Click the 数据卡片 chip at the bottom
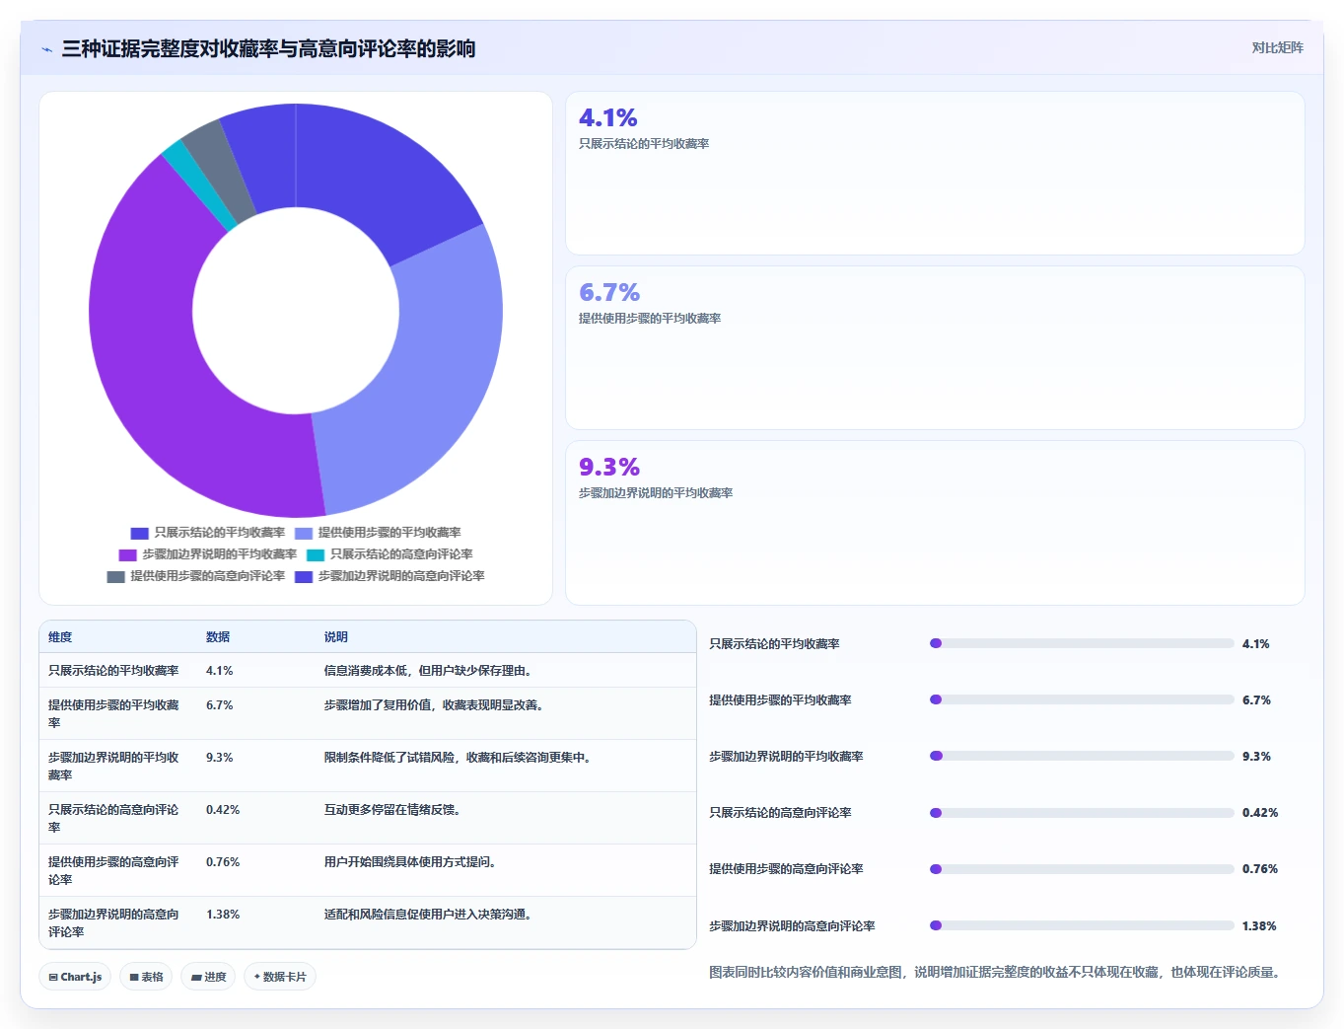Screen dimensions: 1344x1029 click(280, 977)
